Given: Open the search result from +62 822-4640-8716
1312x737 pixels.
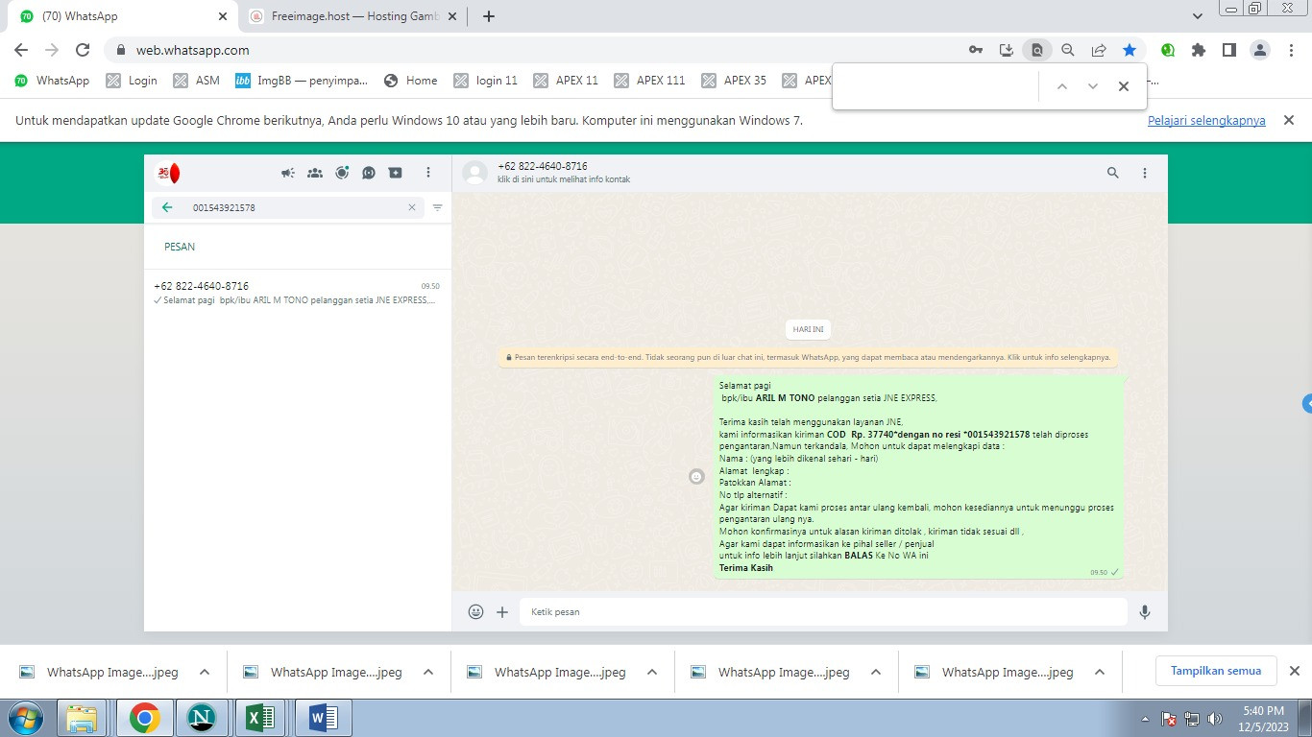Looking at the screenshot, I should [x=297, y=293].
